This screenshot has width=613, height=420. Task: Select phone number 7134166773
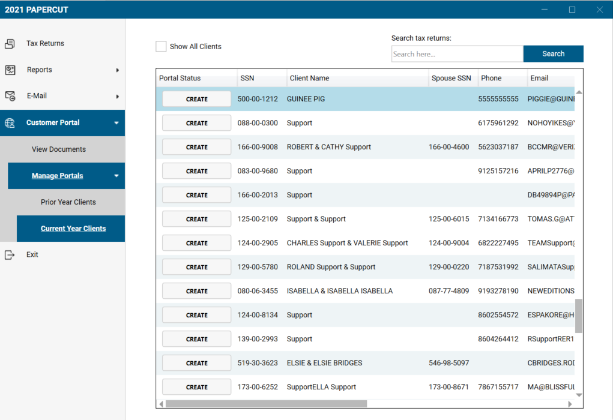point(498,219)
